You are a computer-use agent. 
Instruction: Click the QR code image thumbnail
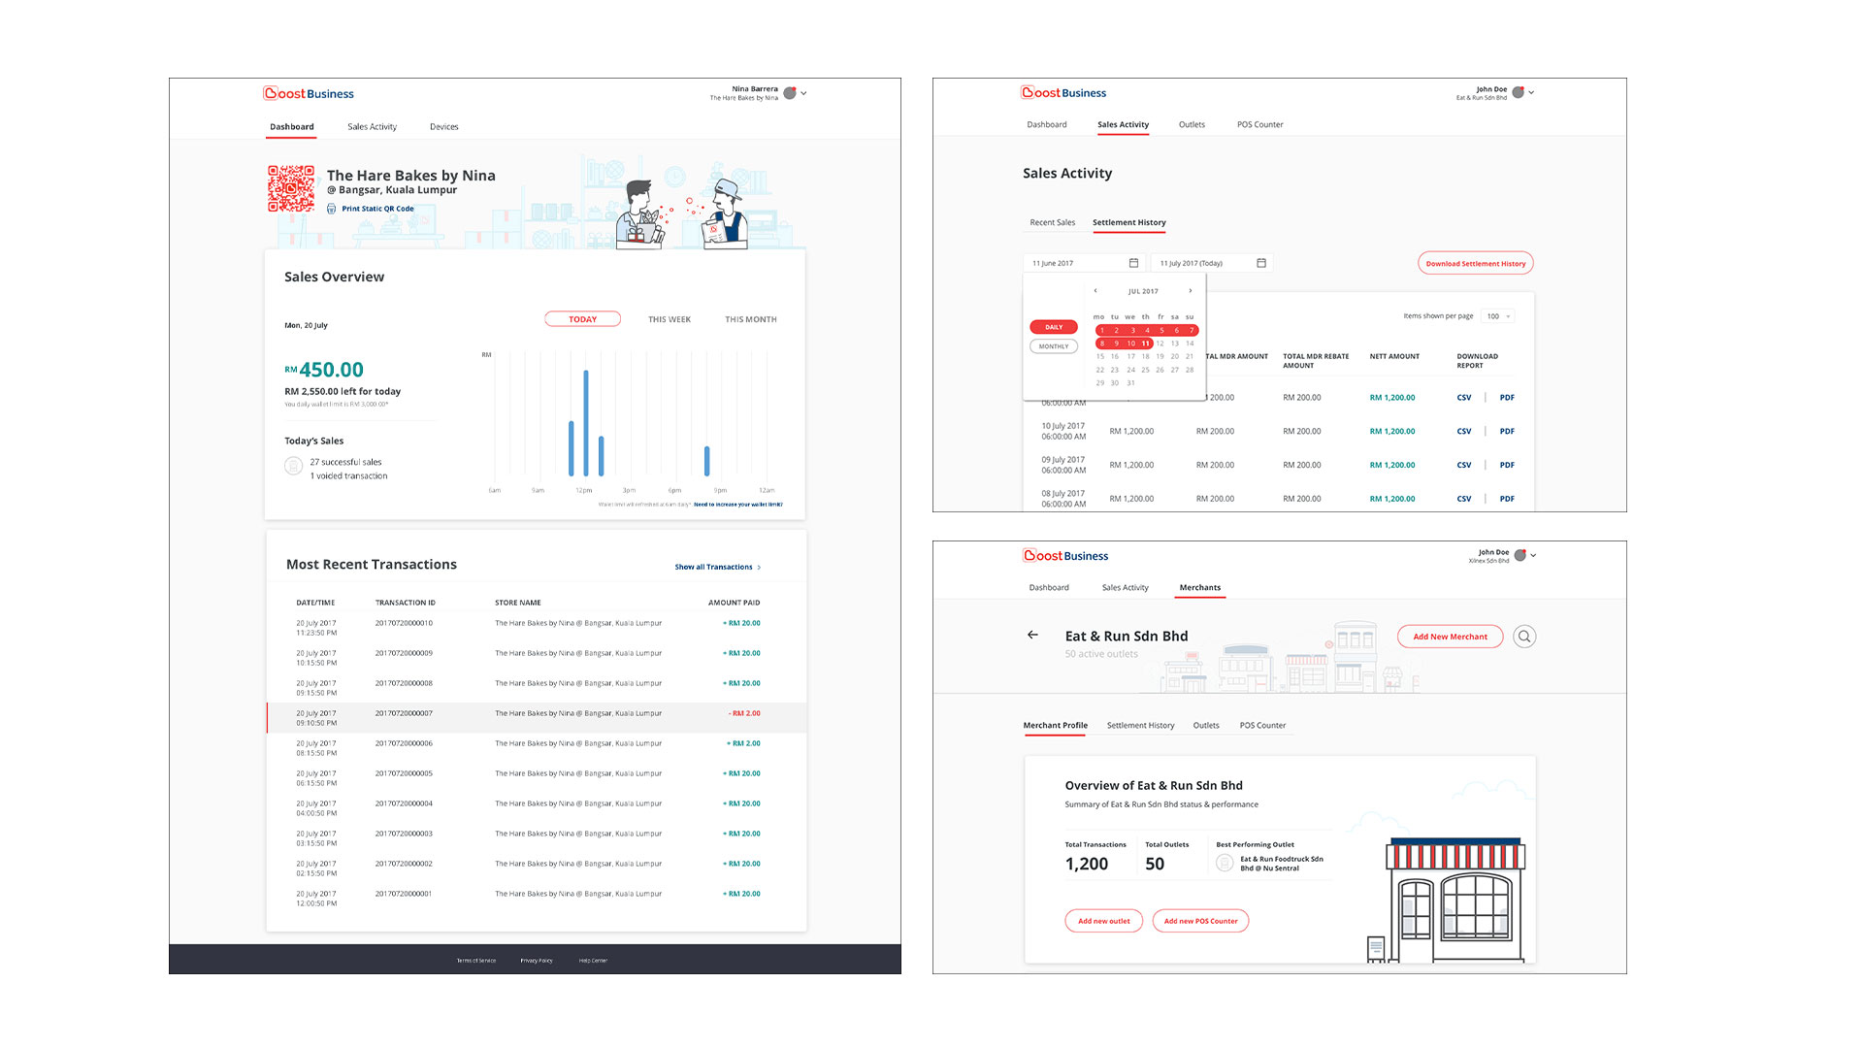(x=291, y=188)
